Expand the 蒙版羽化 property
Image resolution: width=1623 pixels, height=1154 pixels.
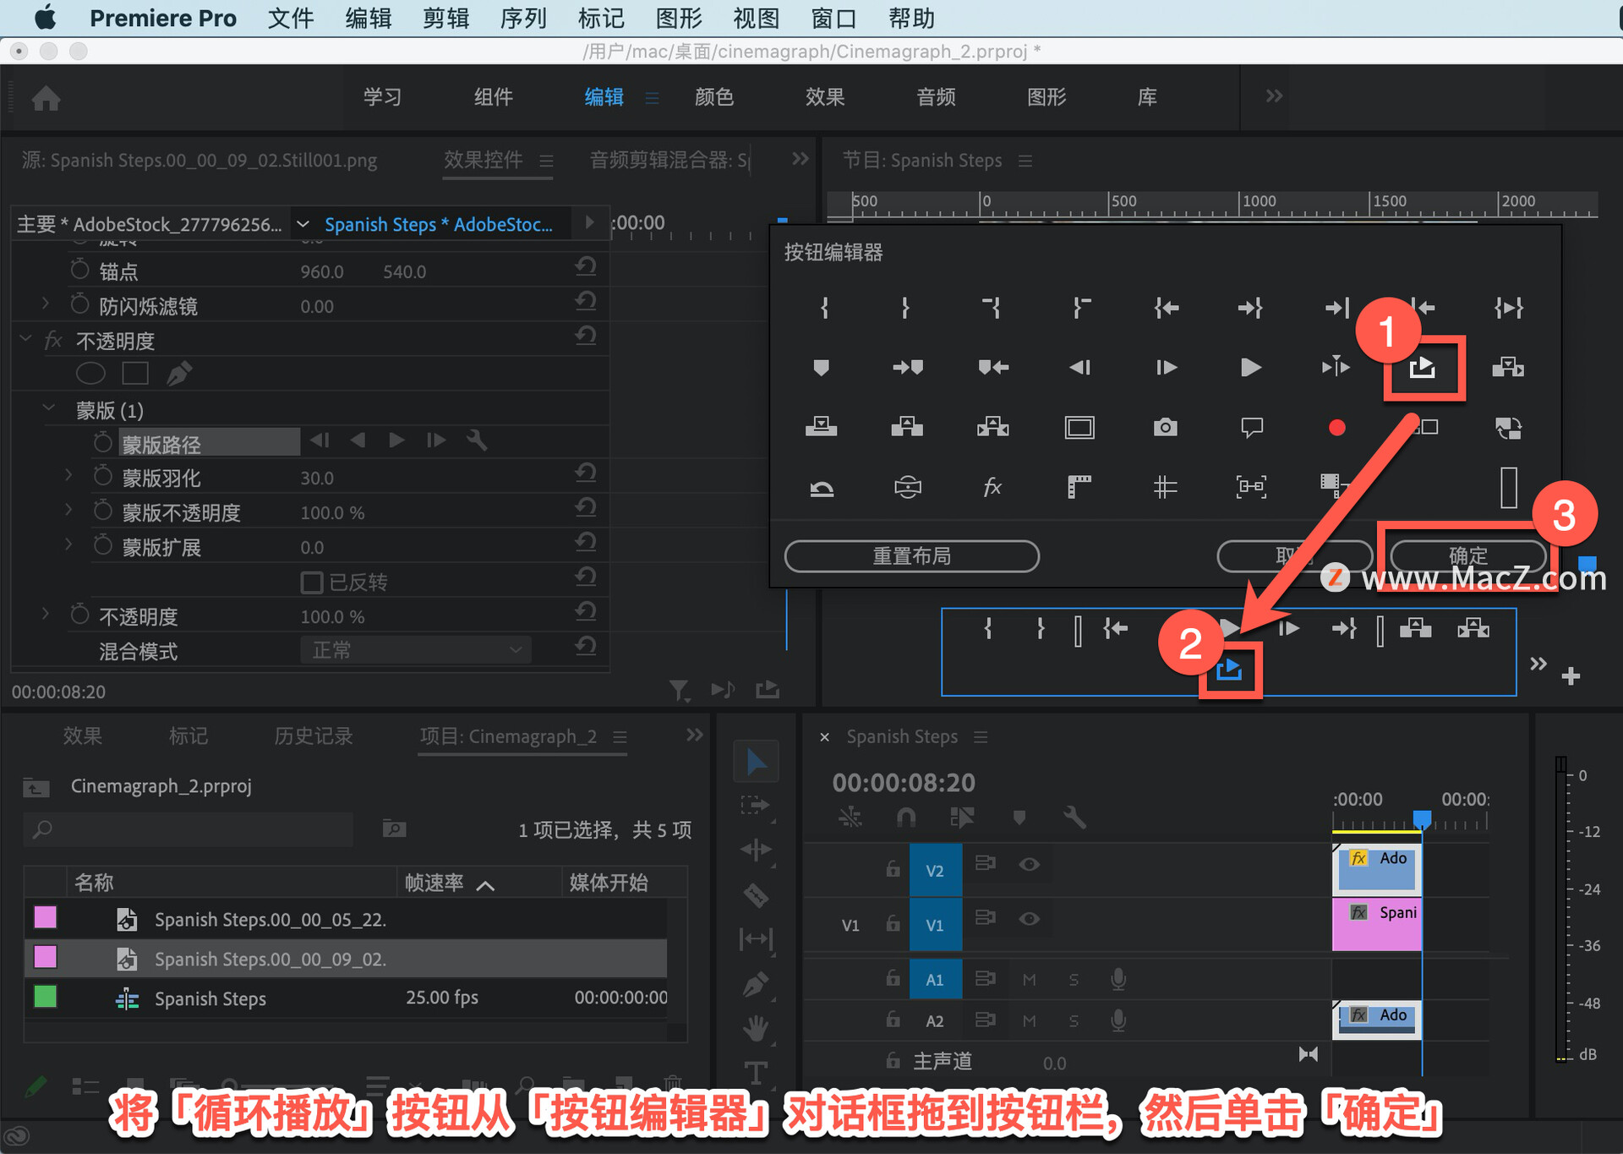tap(68, 477)
